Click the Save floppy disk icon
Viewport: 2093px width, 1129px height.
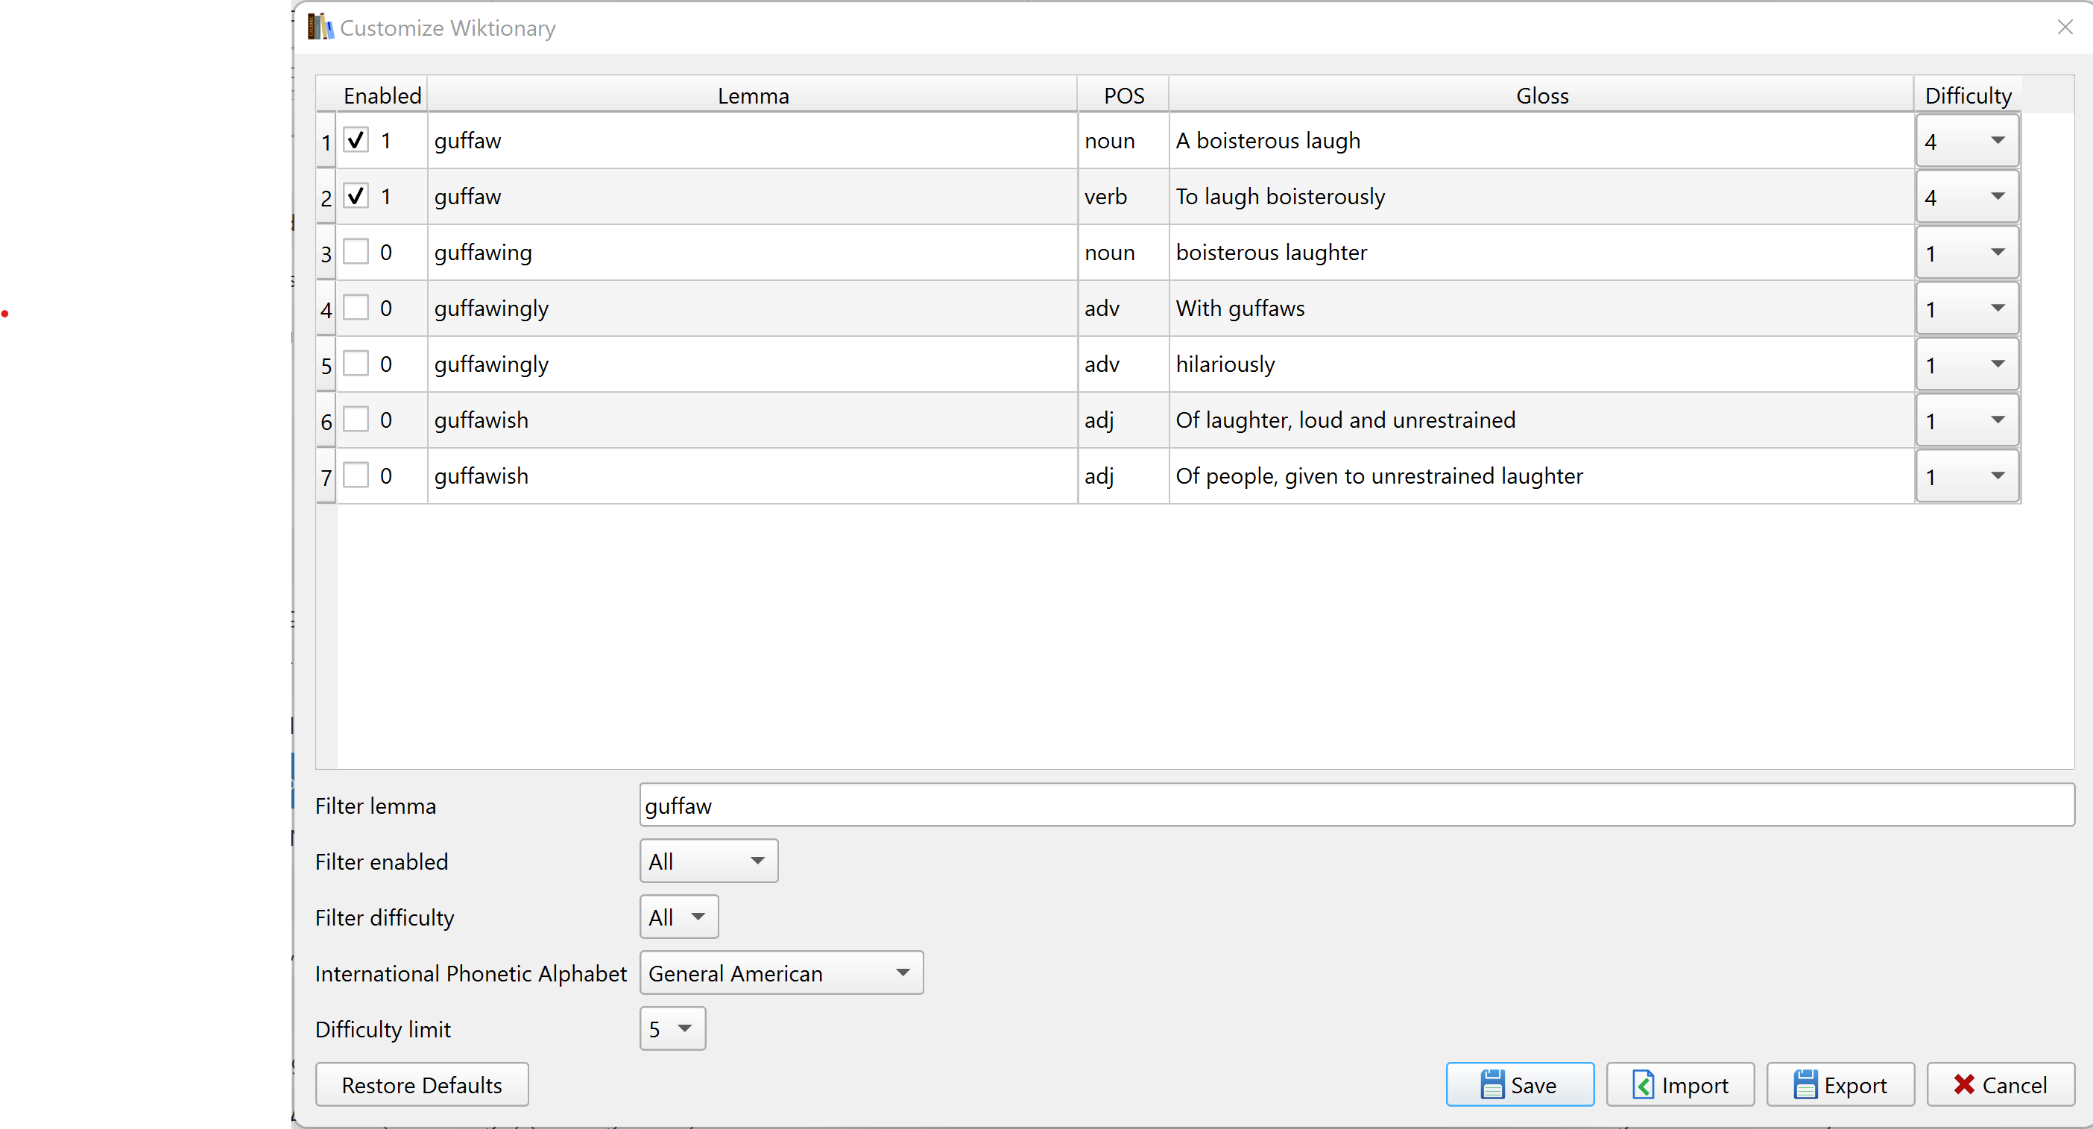pyautogui.click(x=1491, y=1084)
